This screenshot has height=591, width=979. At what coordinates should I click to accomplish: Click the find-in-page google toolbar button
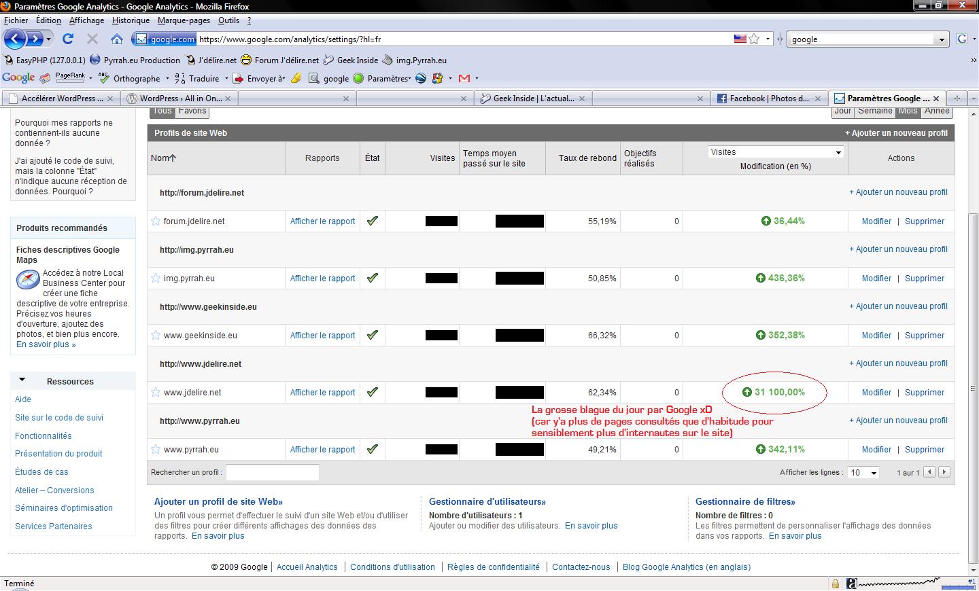point(329,78)
